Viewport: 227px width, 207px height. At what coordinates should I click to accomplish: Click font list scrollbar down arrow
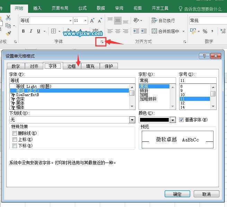tap(132, 106)
